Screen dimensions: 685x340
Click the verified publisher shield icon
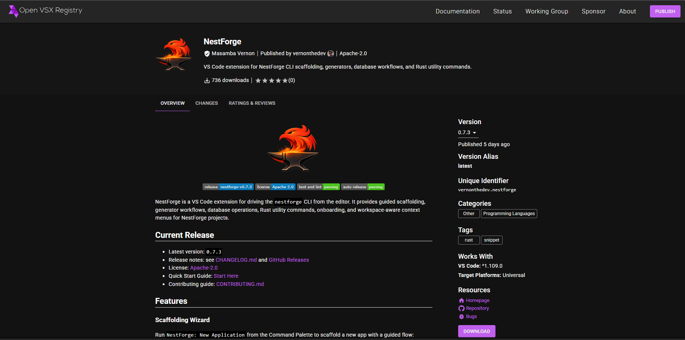click(207, 54)
